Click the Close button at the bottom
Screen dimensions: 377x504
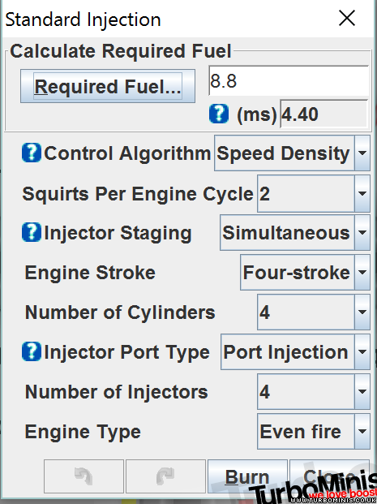pyautogui.click(x=329, y=476)
